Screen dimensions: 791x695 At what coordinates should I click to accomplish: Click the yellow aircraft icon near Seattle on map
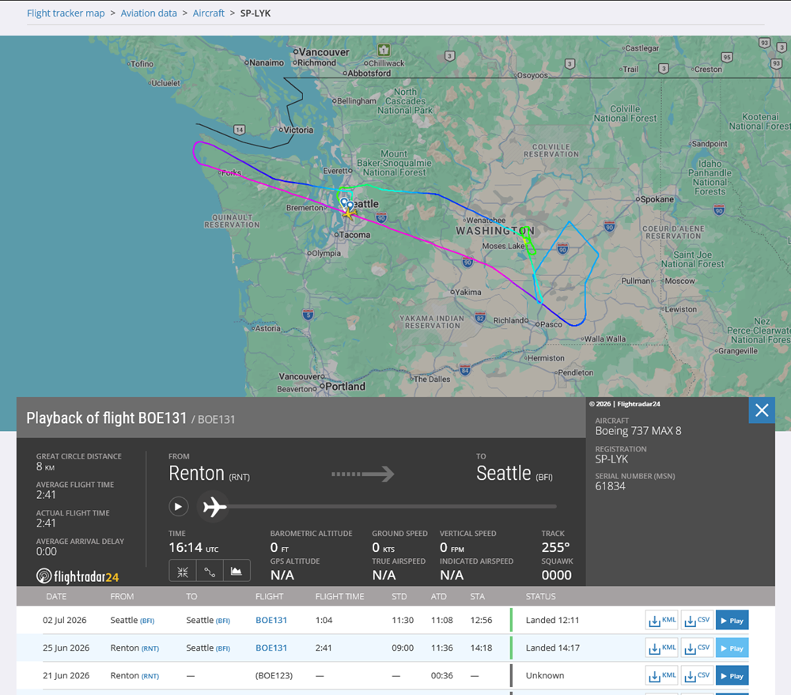tap(349, 213)
